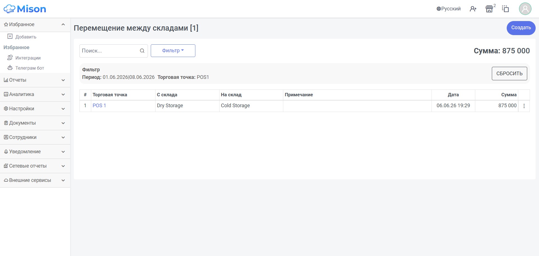Open the three-dot row actions menu
This screenshot has height=256, width=539.
tap(524, 106)
